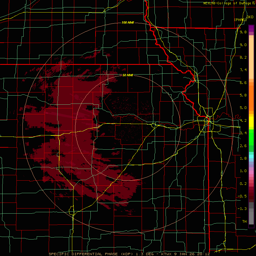Click the 5.0 scale value
The height and width of the screenshot is (256, 256).
(x=243, y=108)
